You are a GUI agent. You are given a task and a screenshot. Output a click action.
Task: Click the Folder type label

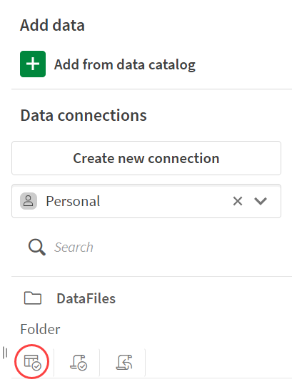[x=40, y=329]
